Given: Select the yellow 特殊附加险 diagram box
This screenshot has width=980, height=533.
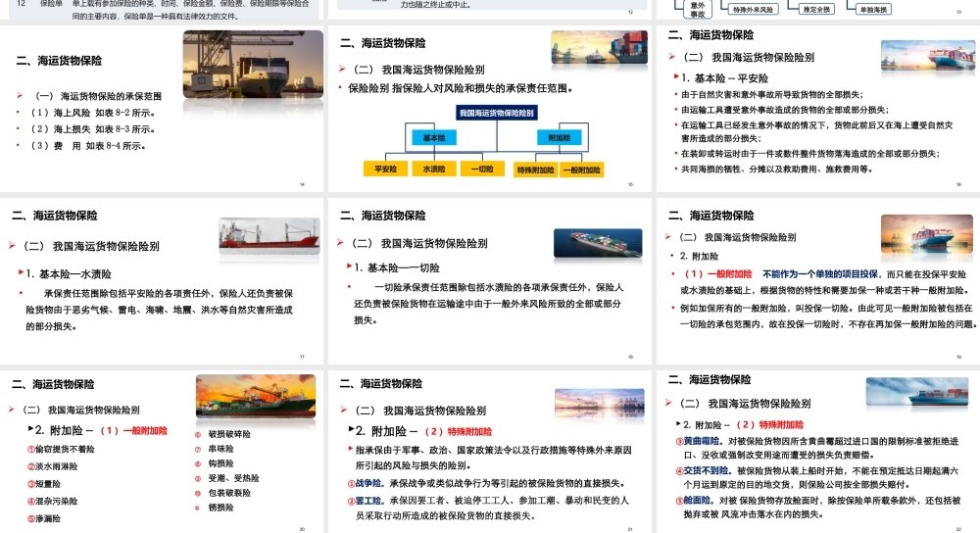Looking at the screenshot, I should pyautogui.click(x=536, y=170).
